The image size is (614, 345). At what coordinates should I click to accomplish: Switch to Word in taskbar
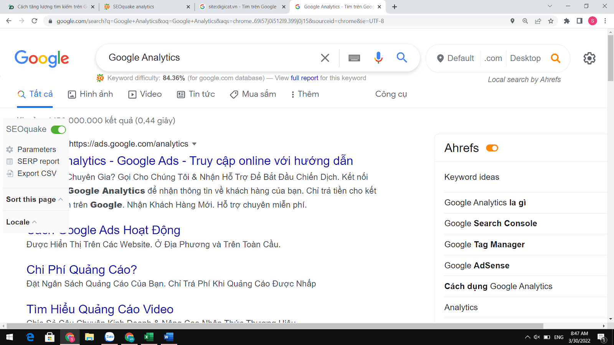pyautogui.click(x=168, y=337)
